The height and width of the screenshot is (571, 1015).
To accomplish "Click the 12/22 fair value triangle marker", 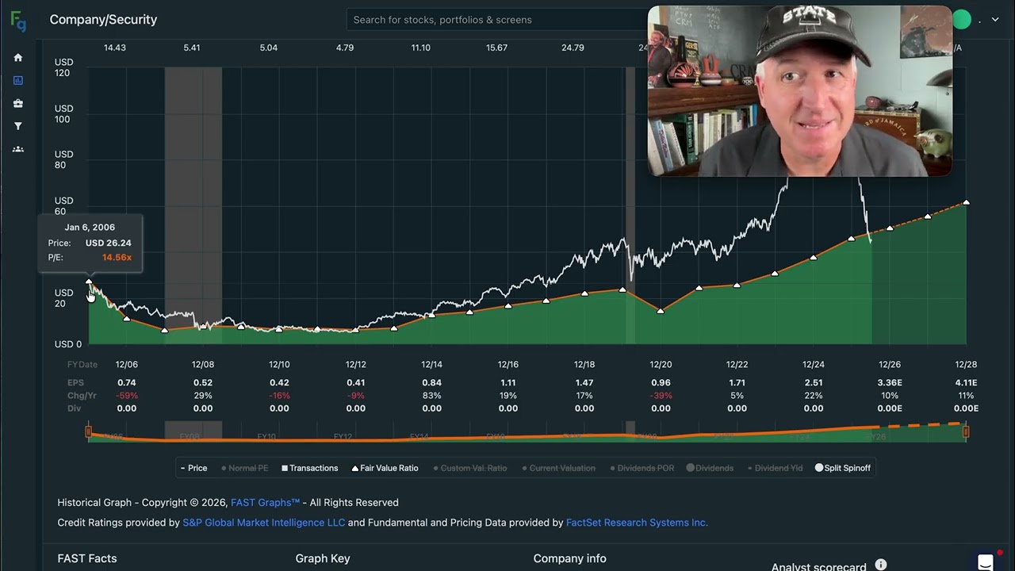I will (737, 284).
